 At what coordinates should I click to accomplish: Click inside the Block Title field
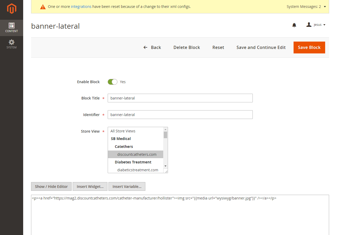click(x=180, y=98)
